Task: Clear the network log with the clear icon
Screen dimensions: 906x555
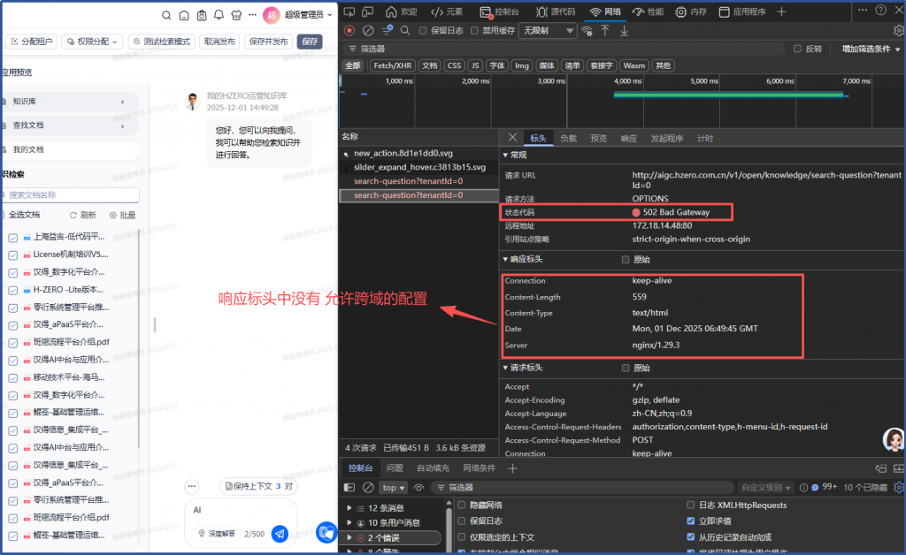Action: [367, 30]
